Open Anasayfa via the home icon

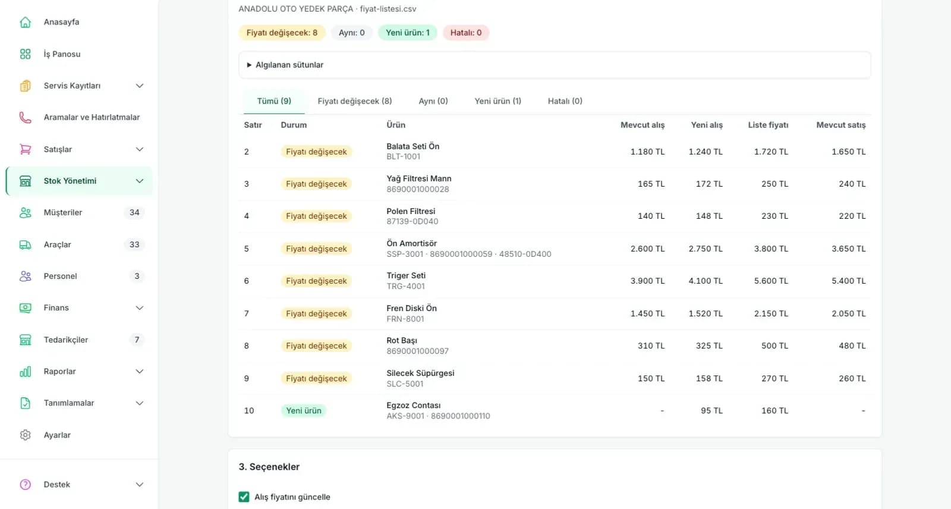tap(25, 22)
